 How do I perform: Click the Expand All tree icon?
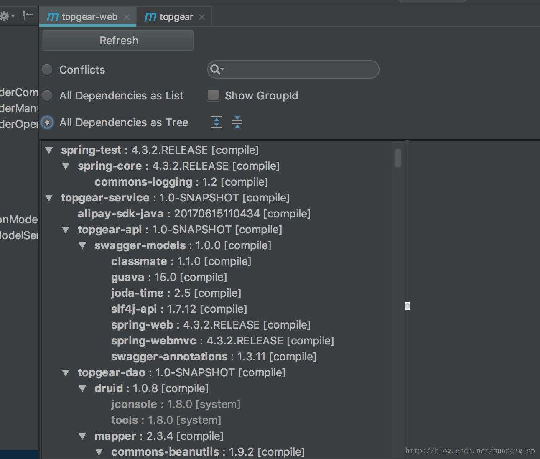[217, 122]
